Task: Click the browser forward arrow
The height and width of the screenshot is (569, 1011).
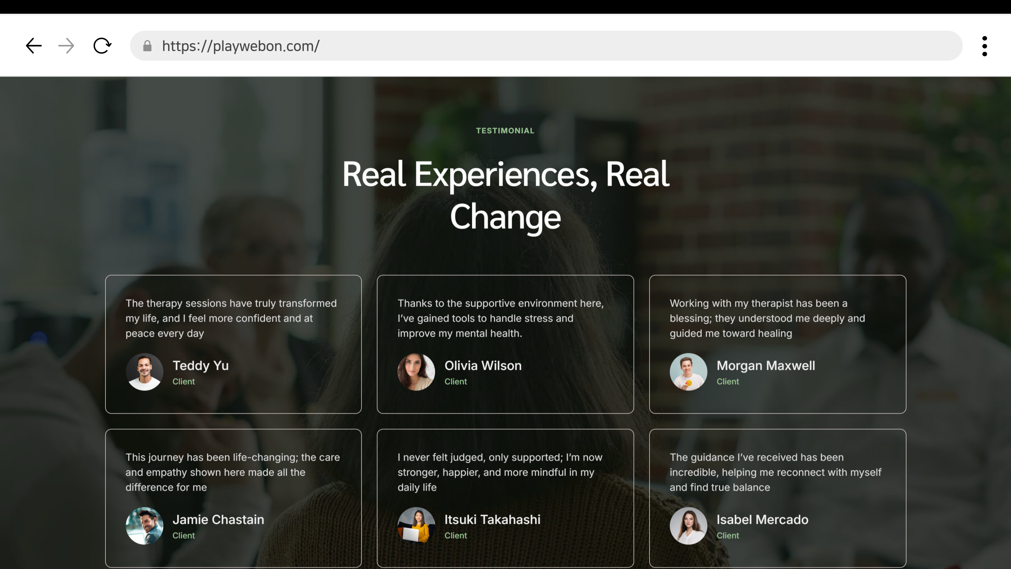Action: pos(66,46)
